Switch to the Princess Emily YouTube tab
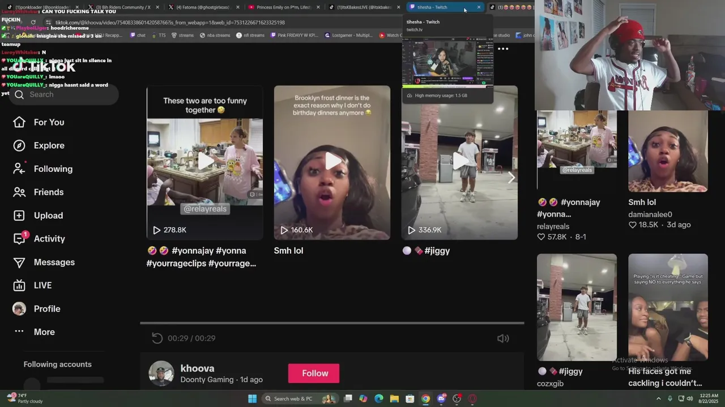Screen dimensions: 725x407 point(284,7)
